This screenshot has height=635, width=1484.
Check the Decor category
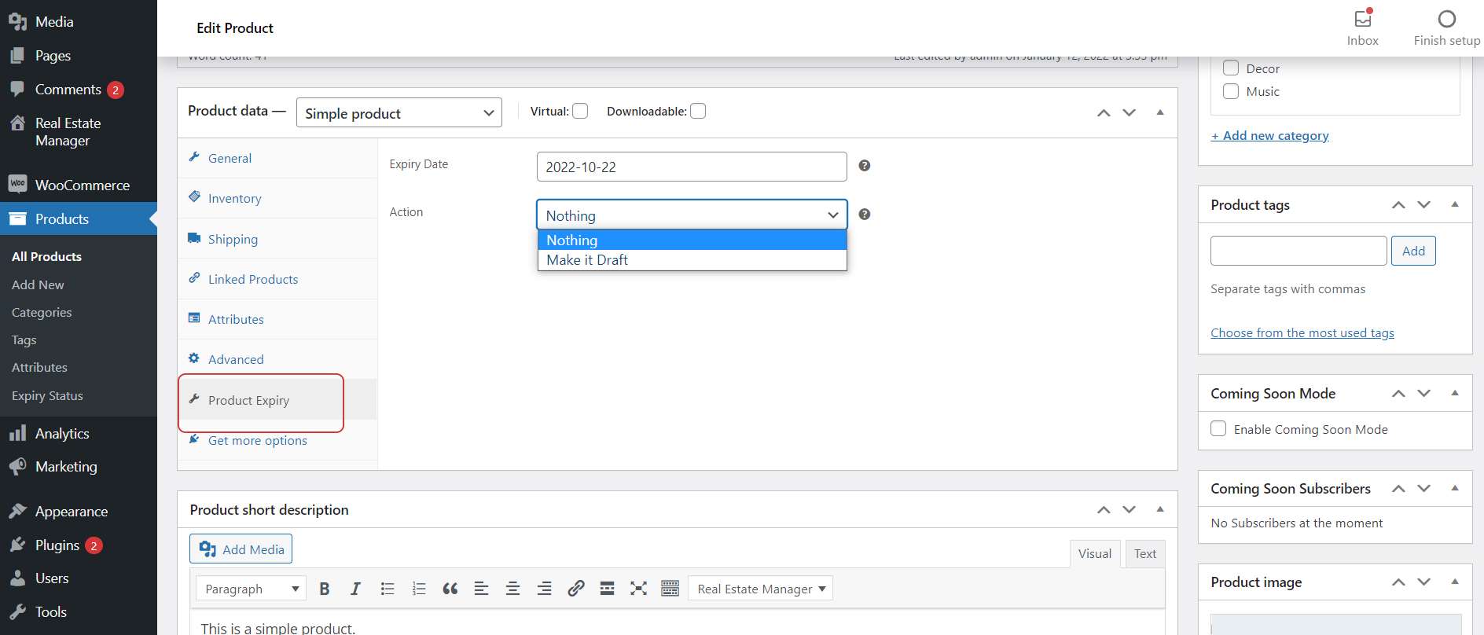[x=1231, y=68]
